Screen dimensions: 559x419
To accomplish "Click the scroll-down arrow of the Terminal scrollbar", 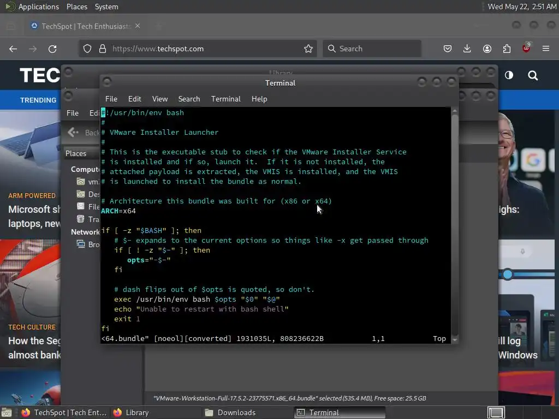I will [x=455, y=340].
